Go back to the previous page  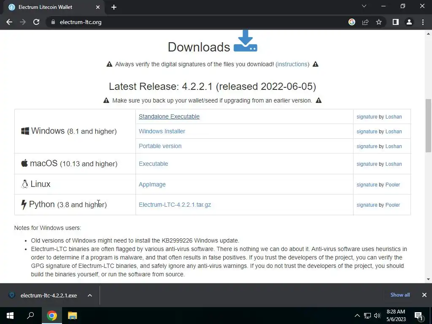click(x=9, y=22)
